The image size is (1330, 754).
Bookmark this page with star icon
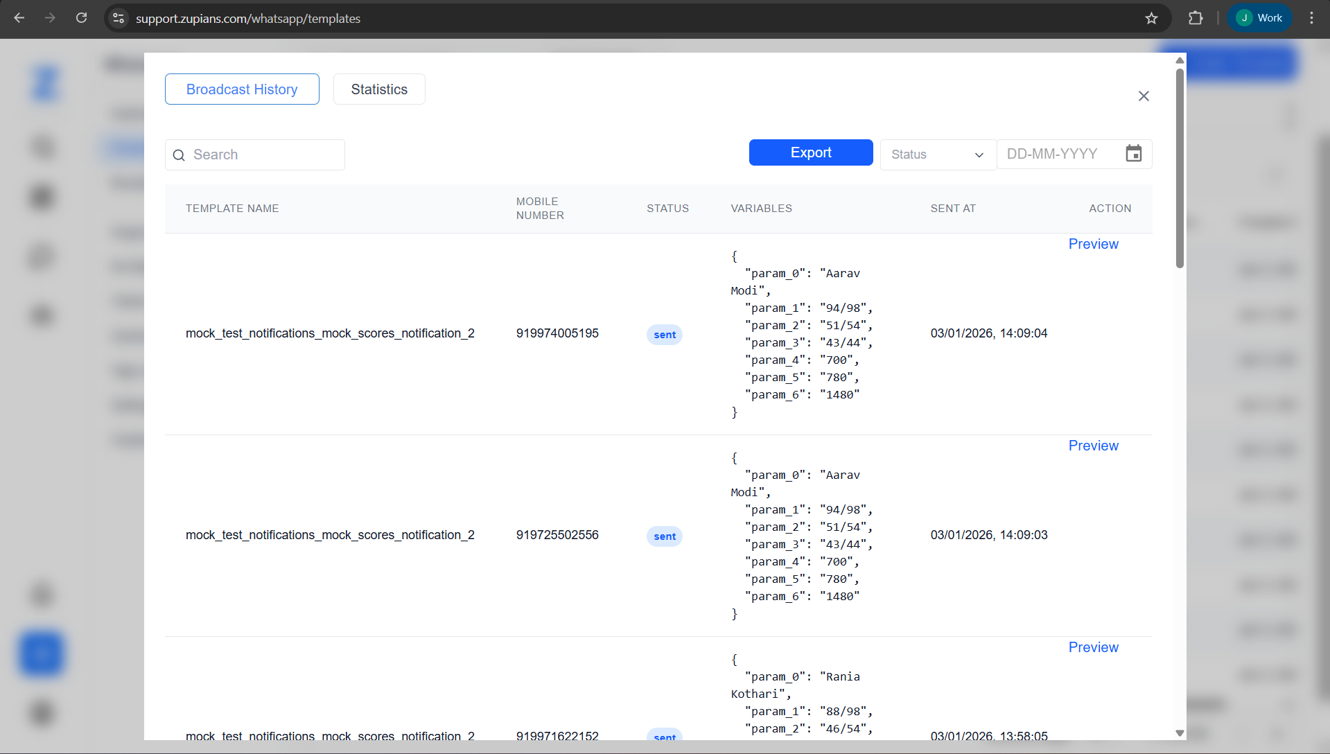(x=1151, y=18)
